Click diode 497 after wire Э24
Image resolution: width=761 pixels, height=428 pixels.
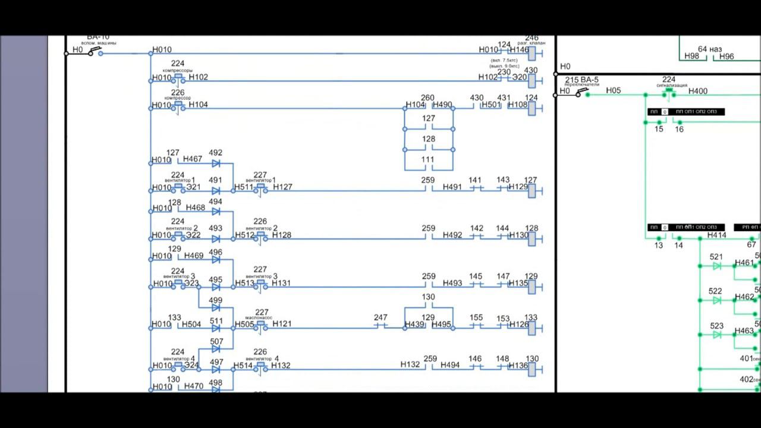(216, 369)
